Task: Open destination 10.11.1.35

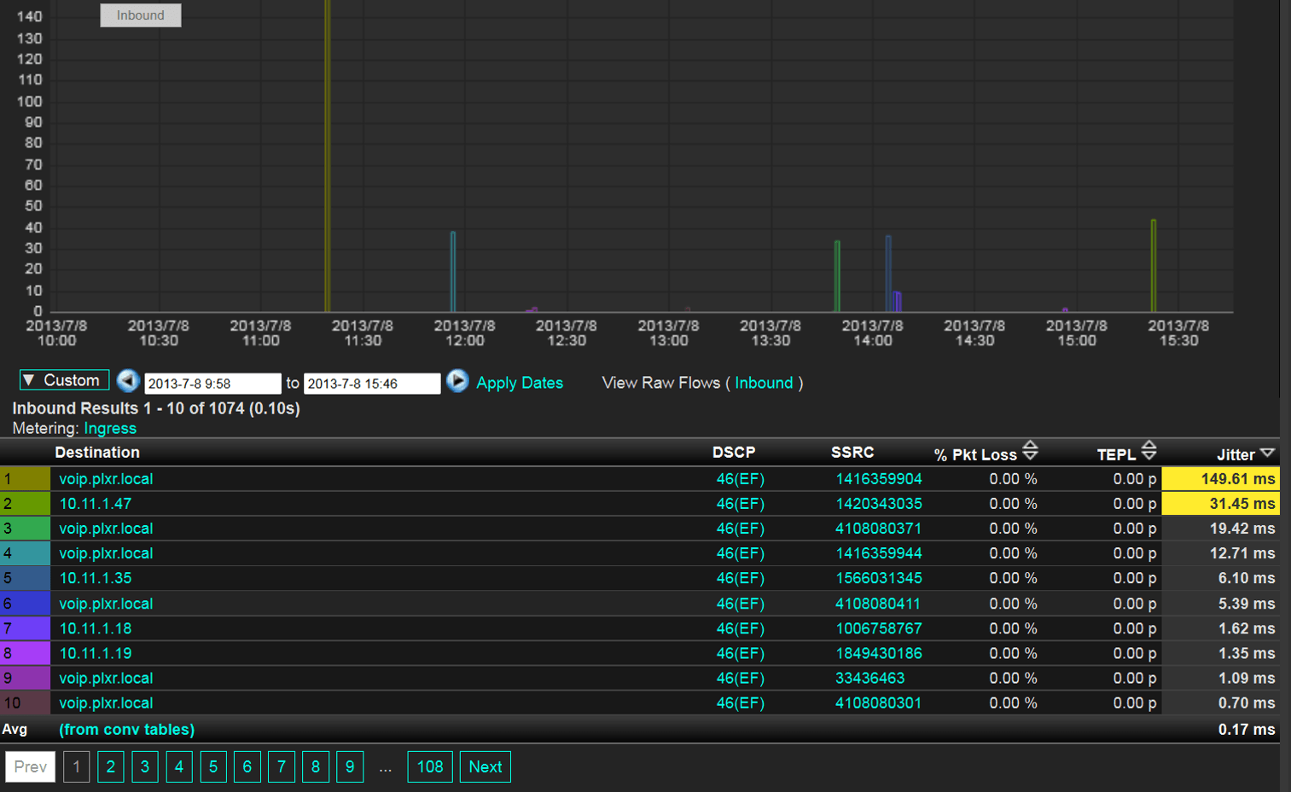Action: coord(96,578)
